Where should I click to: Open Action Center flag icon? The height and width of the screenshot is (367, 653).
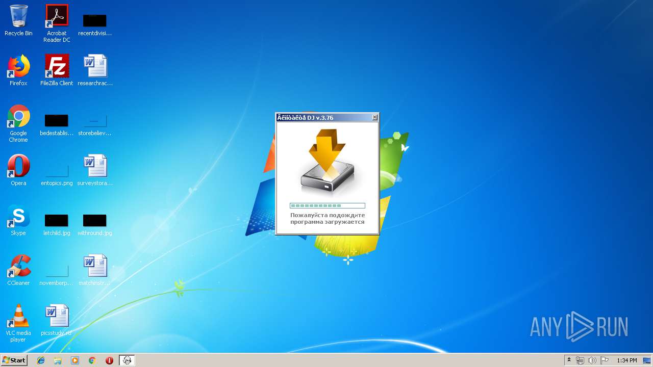click(x=605, y=360)
